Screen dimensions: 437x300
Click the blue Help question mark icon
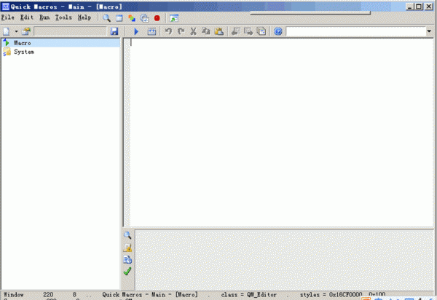click(278, 31)
